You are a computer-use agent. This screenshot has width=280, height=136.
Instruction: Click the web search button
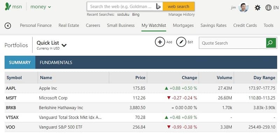pyautogui.click(x=178, y=7)
